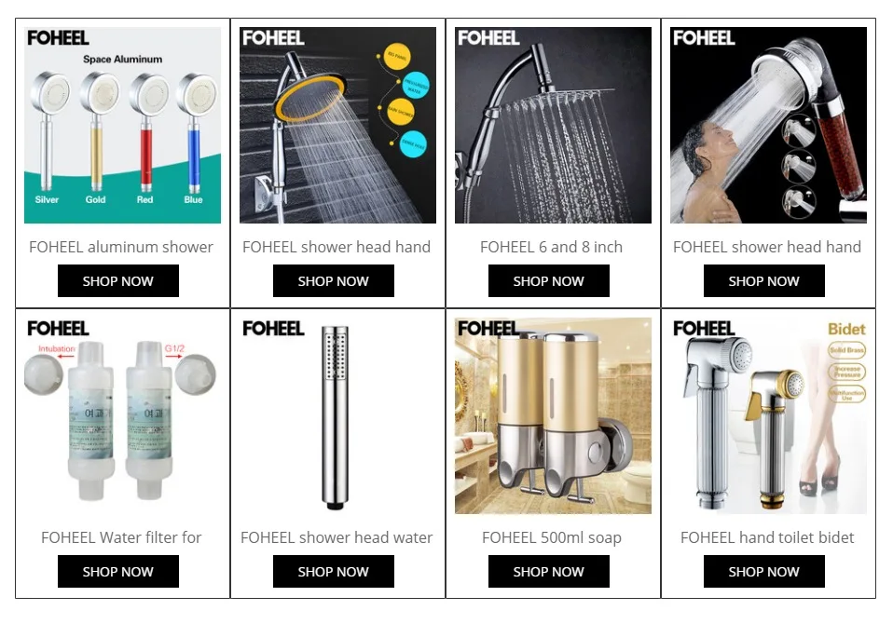The height and width of the screenshot is (624, 893).
Task: Click SHOP NOW under FOHEEL Water filter
Action: [117, 572]
